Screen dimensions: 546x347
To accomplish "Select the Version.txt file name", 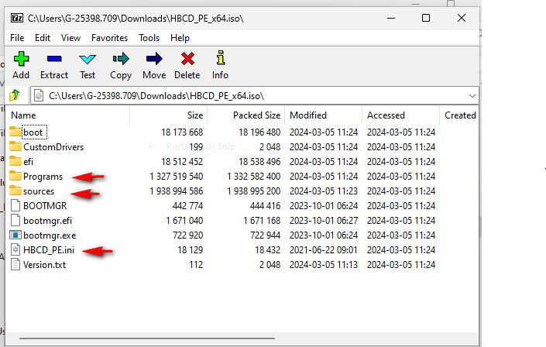I will pyautogui.click(x=45, y=265).
